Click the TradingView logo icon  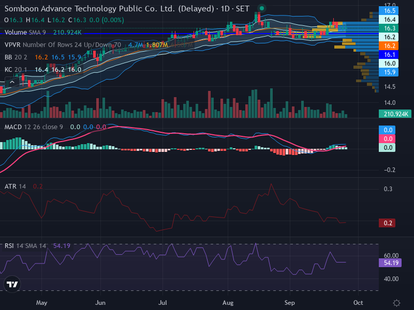[12, 284]
